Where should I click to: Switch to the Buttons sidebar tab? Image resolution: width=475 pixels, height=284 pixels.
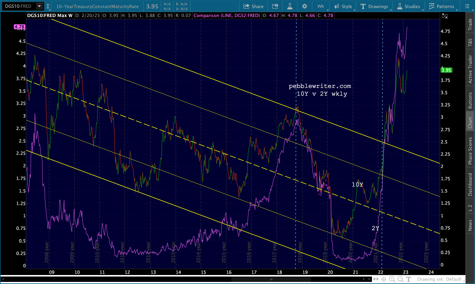470,100
